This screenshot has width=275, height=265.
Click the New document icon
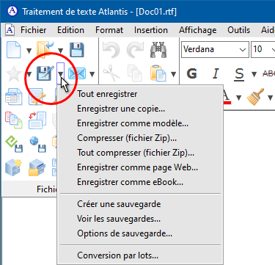point(14,50)
